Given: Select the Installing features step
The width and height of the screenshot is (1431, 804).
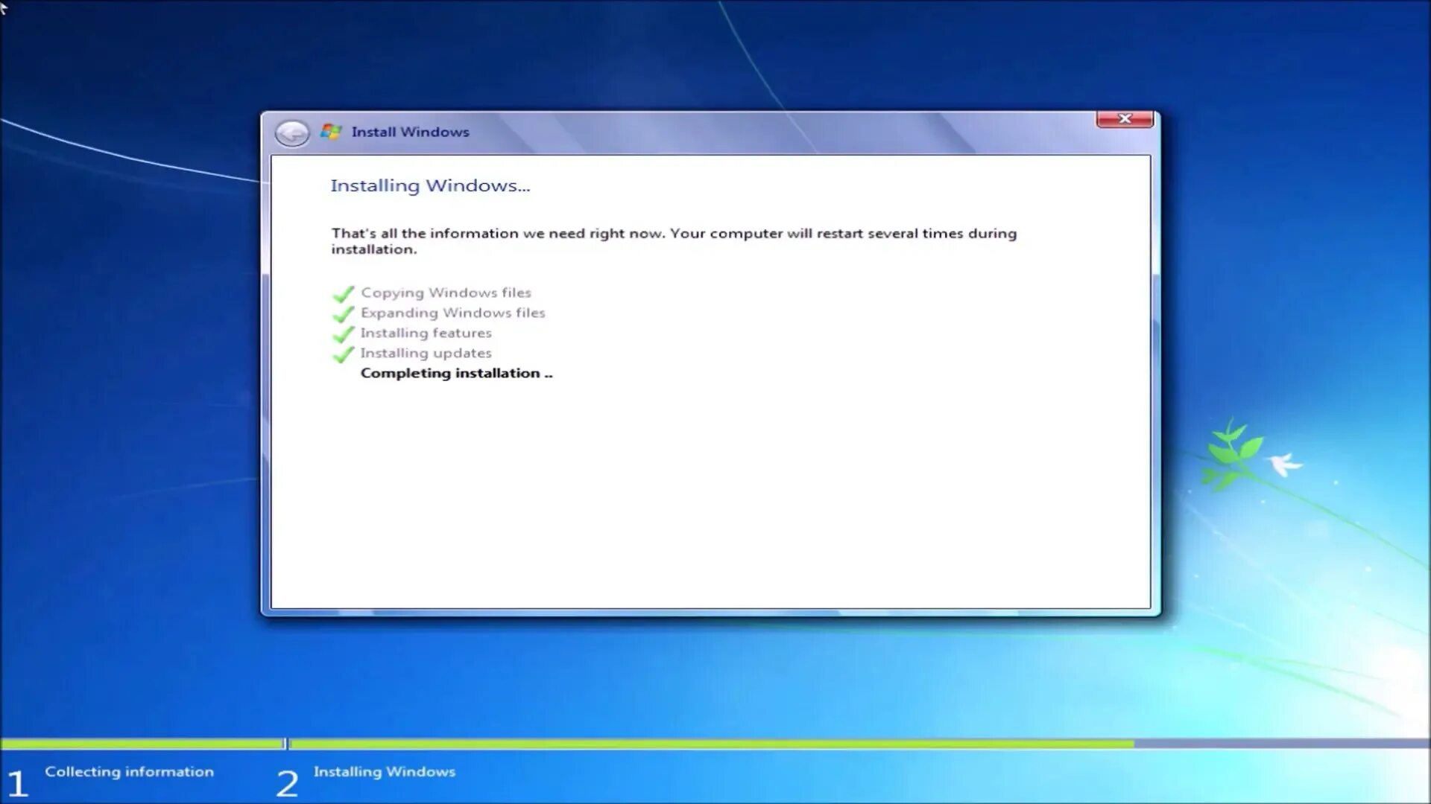Looking at the screenshot, I should point(426,333).
